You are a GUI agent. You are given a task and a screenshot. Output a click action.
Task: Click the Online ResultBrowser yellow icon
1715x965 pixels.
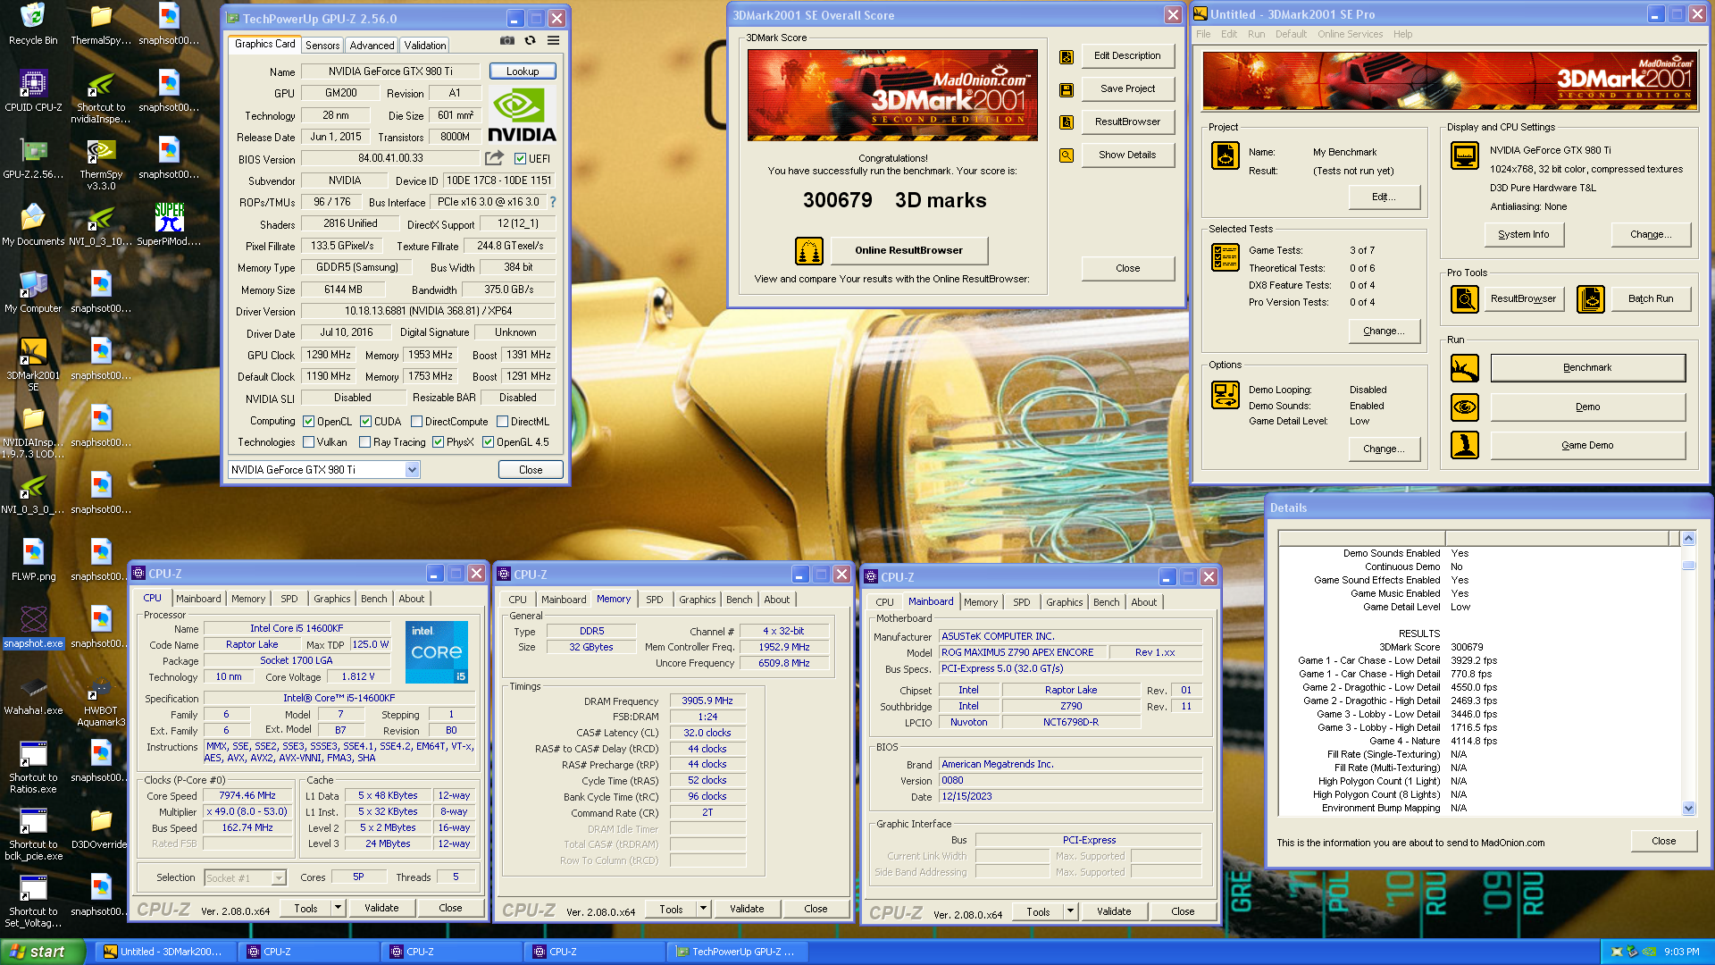[809, 251]
